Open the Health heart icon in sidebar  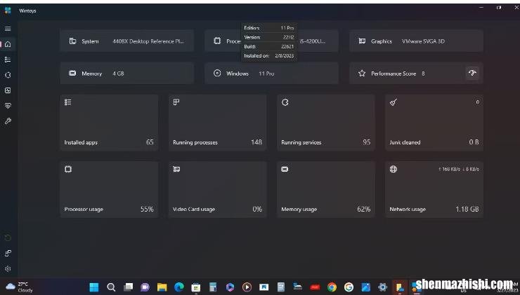(8, 106)
